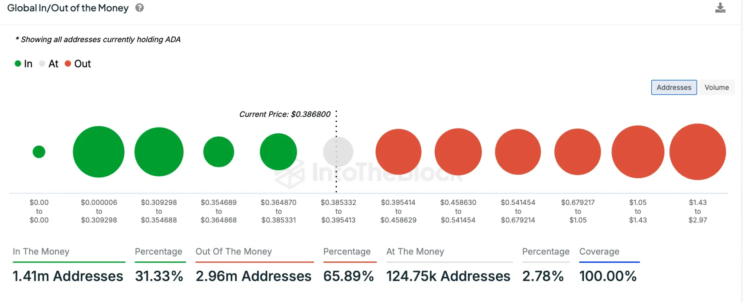Click the At The Money heading
This screenshot has height=303, width=743.
[x=415, y=251]
